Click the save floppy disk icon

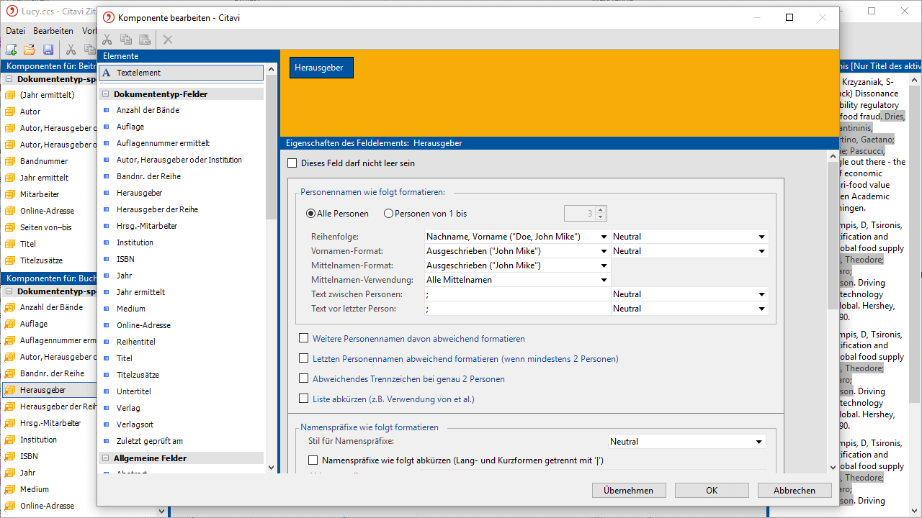pos(48,50)
